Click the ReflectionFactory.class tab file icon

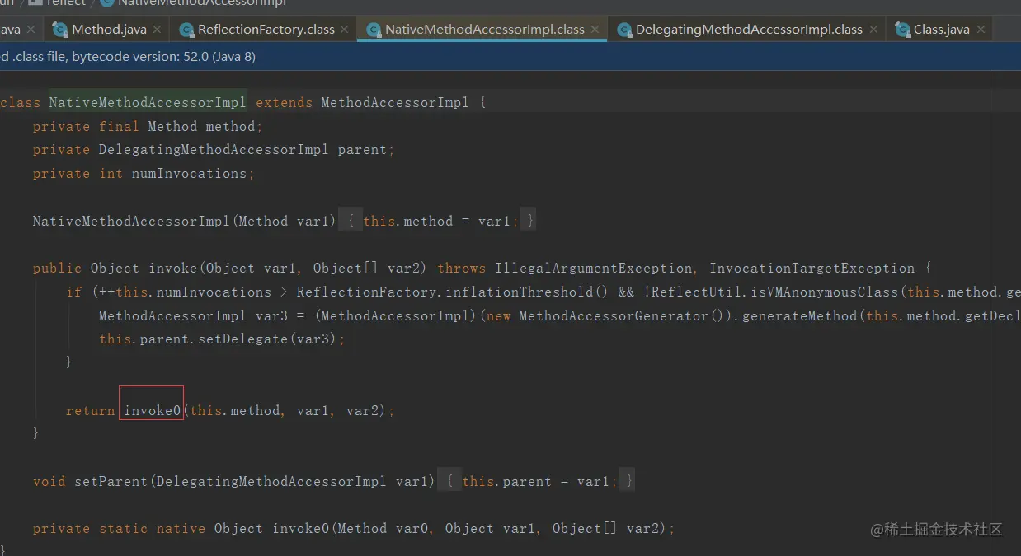pos(186,30)
